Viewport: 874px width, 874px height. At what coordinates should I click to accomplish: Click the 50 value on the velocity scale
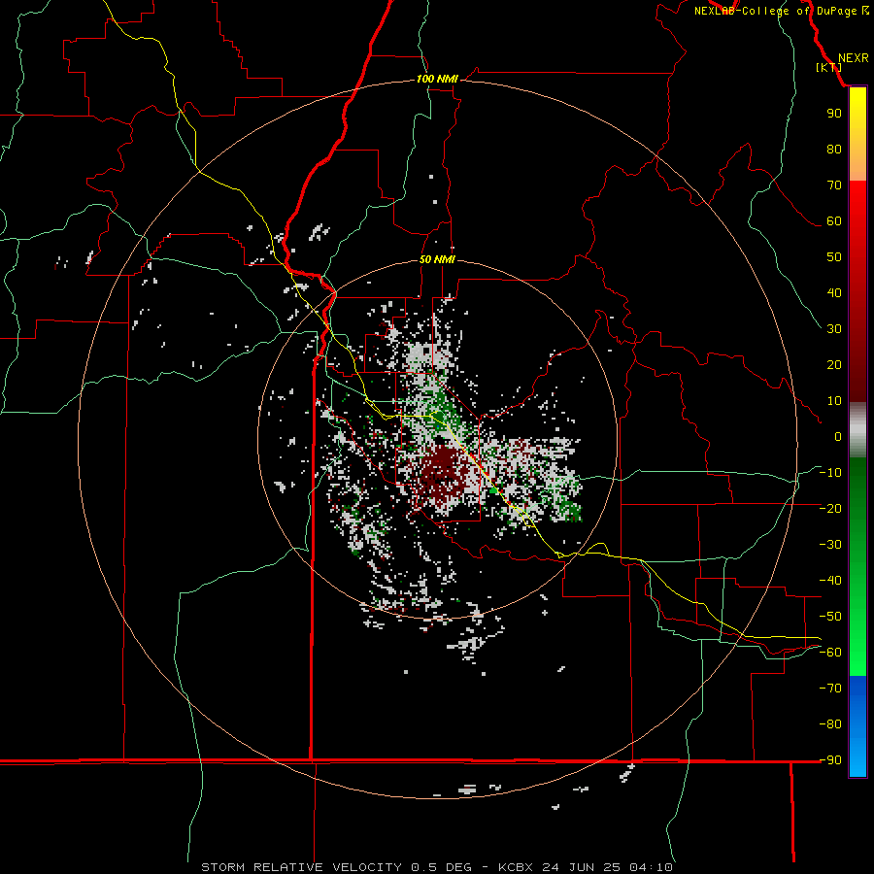[834, 257]
